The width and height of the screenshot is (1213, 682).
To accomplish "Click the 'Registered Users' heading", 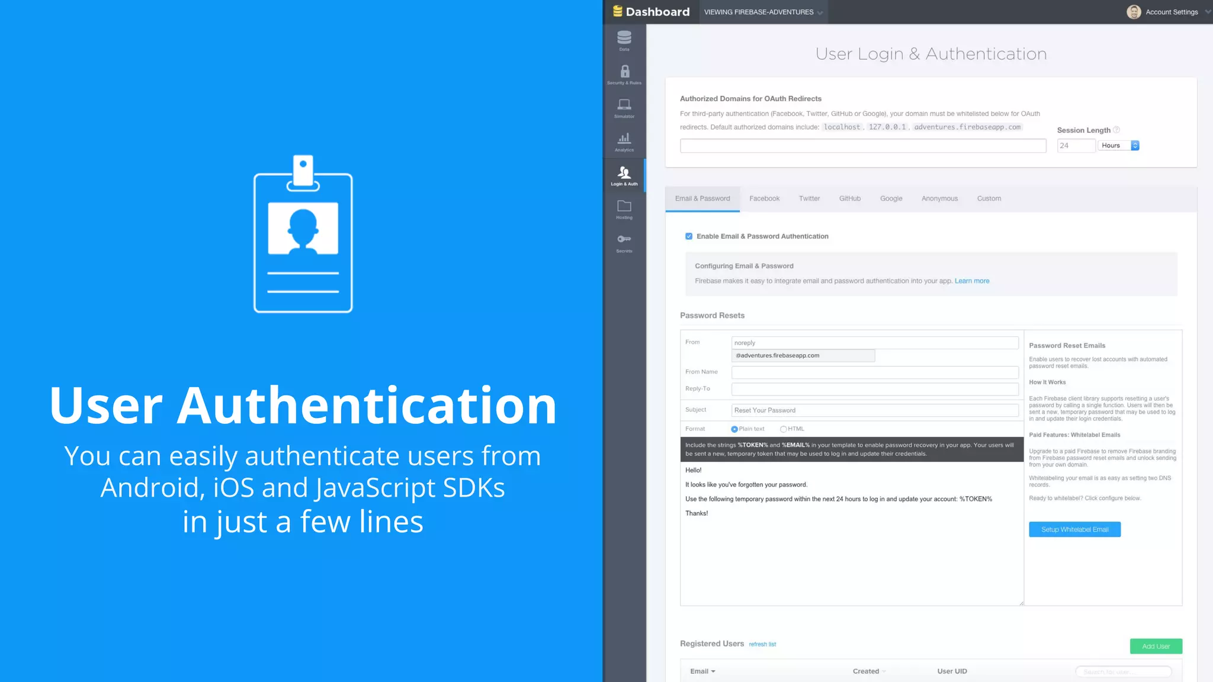I will [711, 644].
